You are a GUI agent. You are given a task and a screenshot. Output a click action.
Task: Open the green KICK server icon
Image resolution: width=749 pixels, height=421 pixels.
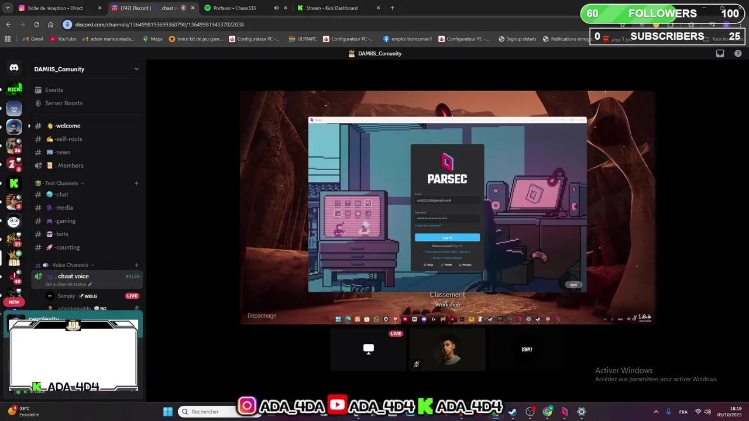coord(14,89)
